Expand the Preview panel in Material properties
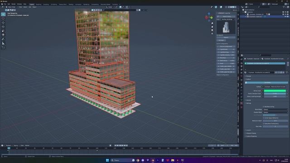Screen dimensions: 290x163 (x=249, y=76)
